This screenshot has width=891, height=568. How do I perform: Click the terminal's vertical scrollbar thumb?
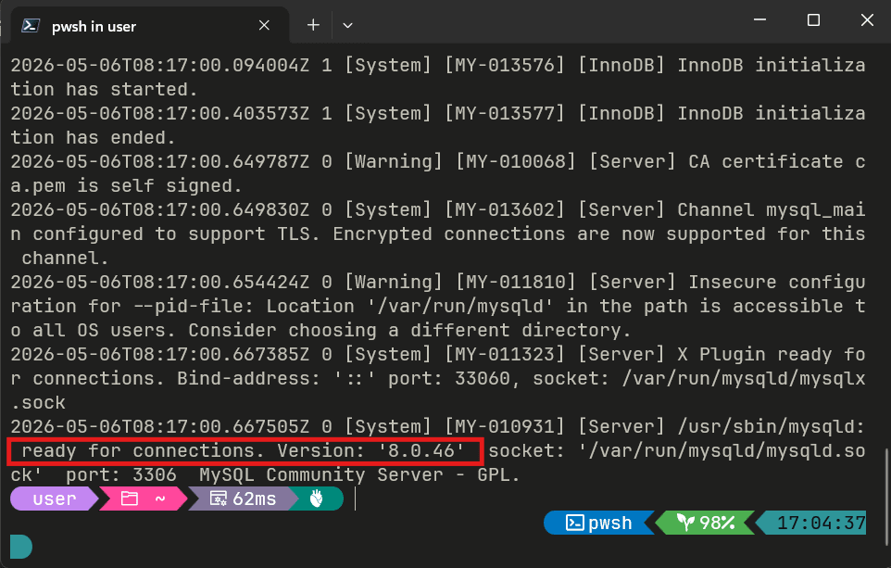point(886,497)
